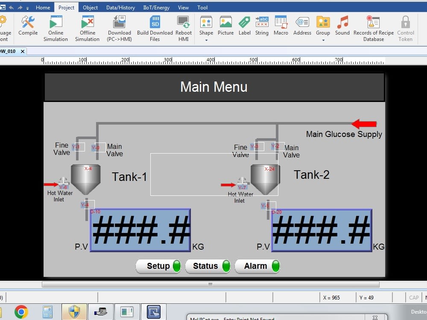Viewport: 427px width, 320px height.
Task: Select the D-10 numeric display for Tank-1
Action: point(141,230)
